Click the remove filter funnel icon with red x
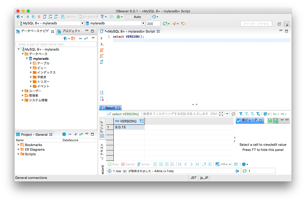Screen dimensions: 306x202 pos(247,114)
